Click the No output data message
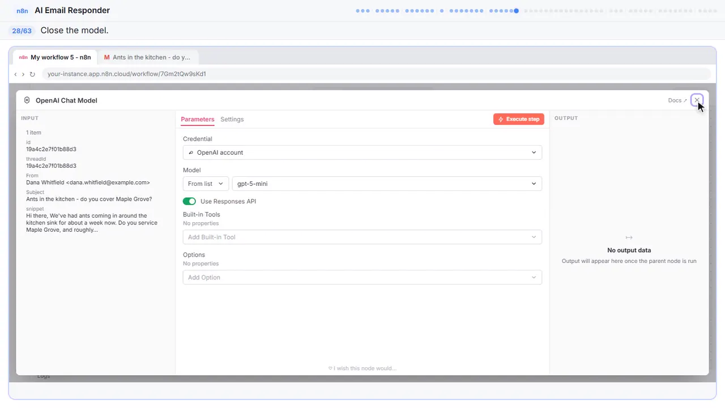 coord(629,250)
